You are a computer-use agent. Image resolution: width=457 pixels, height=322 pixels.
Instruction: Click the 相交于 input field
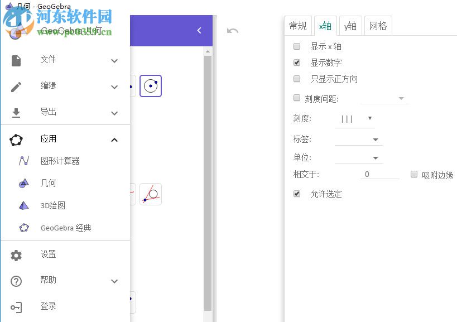coord(380,174)
